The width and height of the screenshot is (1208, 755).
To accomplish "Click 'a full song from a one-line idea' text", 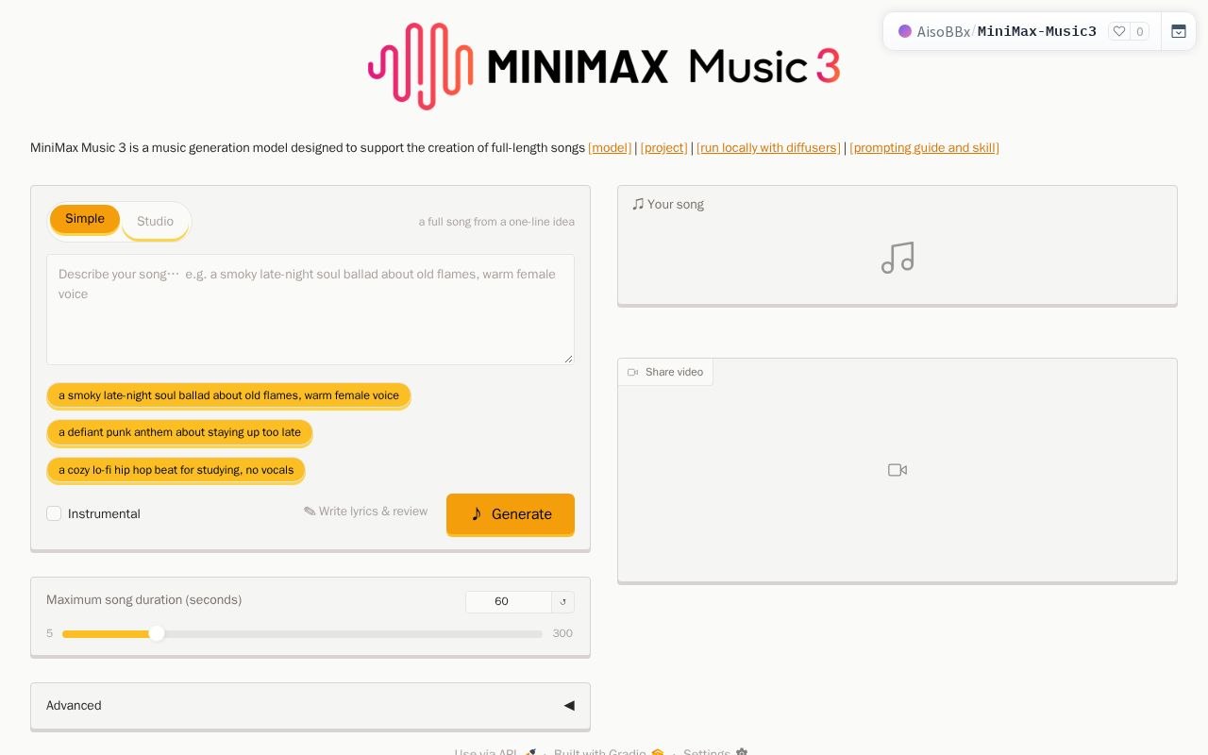I will coord(496,222).
